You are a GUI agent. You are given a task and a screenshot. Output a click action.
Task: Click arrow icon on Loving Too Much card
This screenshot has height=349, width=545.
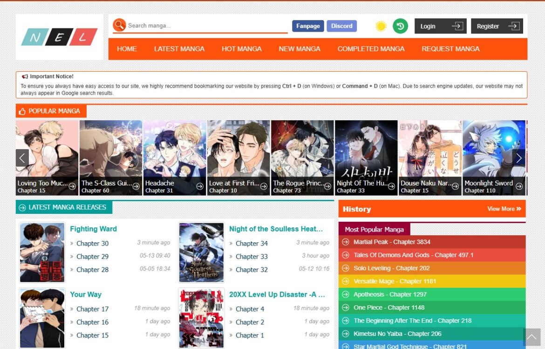[x=72, y=186]
